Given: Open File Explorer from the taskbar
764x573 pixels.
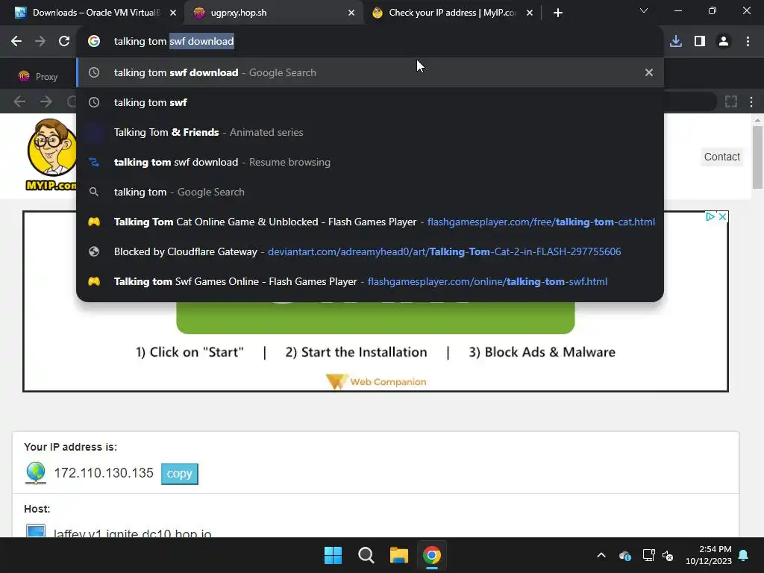Looking at the screenshot, I should (x=399, y=555).
